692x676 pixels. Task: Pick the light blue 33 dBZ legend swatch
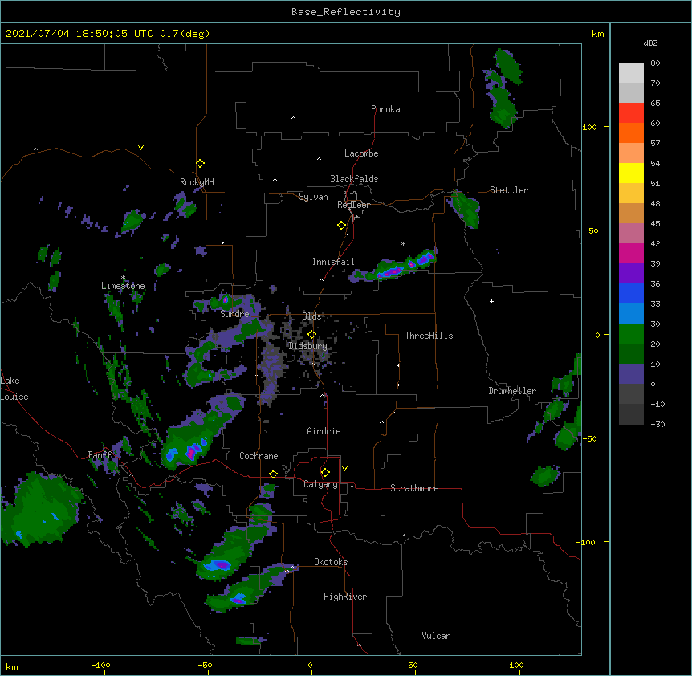click(x=631, y=314)
